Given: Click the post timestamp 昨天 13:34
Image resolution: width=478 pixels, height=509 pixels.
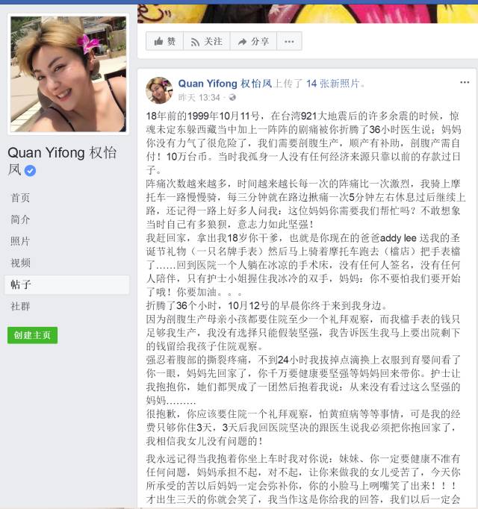Looking at the screenshot, I should (199, 97).
